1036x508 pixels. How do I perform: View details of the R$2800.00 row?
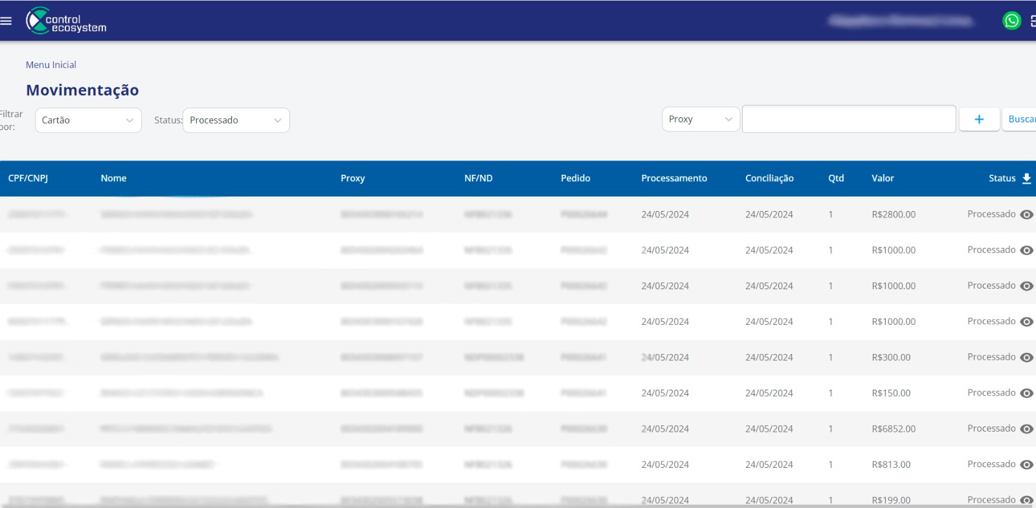point(1026,215)
